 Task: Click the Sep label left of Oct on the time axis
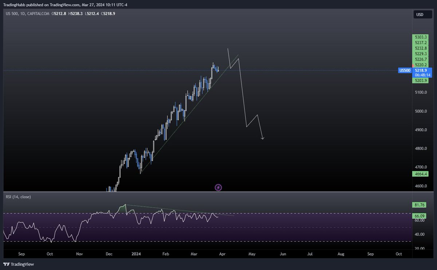click(21, 254)
